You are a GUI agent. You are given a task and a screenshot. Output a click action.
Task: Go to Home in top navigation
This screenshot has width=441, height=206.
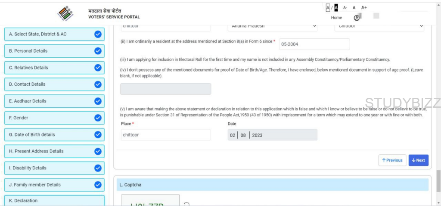(x=336, y=18)
